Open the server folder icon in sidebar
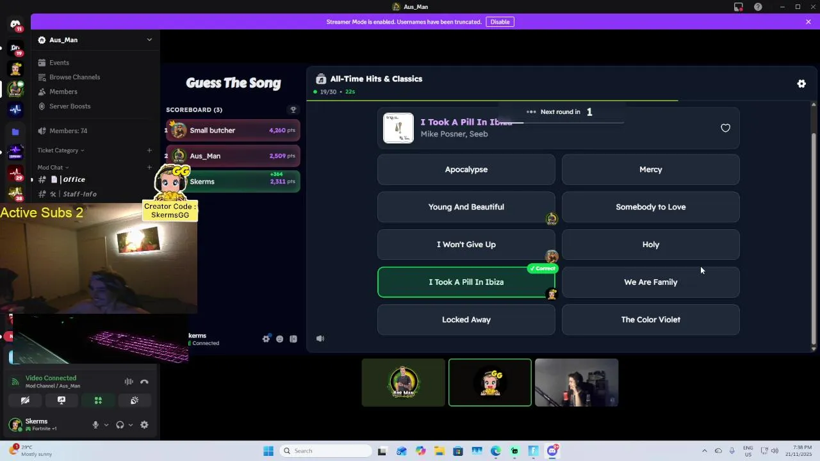820x461 pixels. click(15, 131)
